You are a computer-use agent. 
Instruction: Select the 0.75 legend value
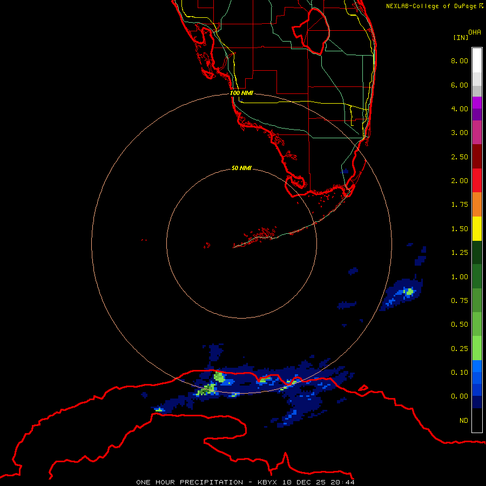tap(460, 301)
